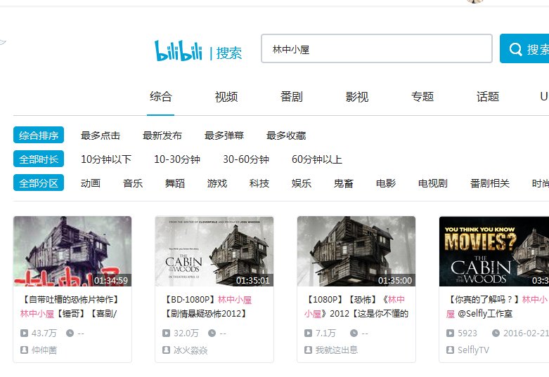
Task: Sort results by 最多收藏
Action: tap(286, 135)
